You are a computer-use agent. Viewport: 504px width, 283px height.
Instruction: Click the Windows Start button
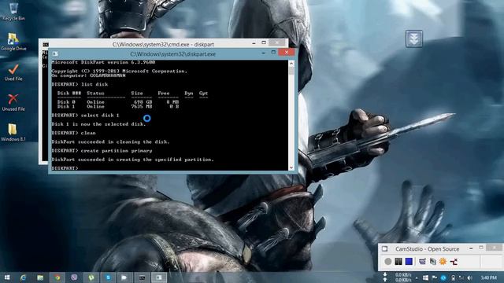point(7,277)
